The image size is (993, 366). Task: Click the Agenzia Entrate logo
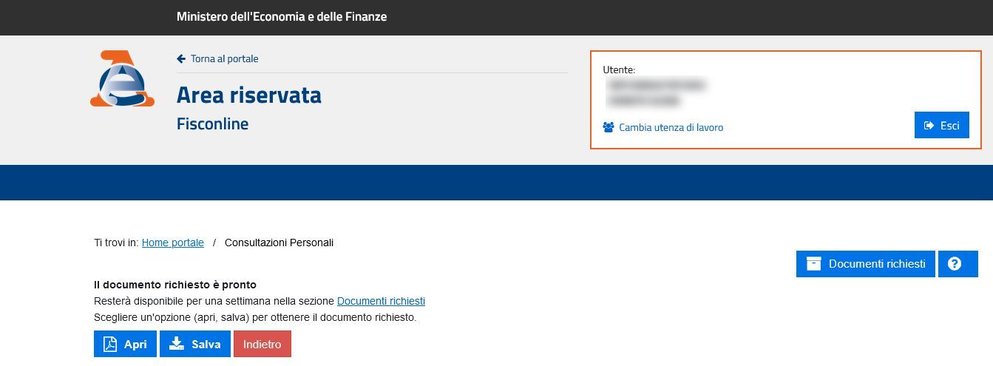122,78
